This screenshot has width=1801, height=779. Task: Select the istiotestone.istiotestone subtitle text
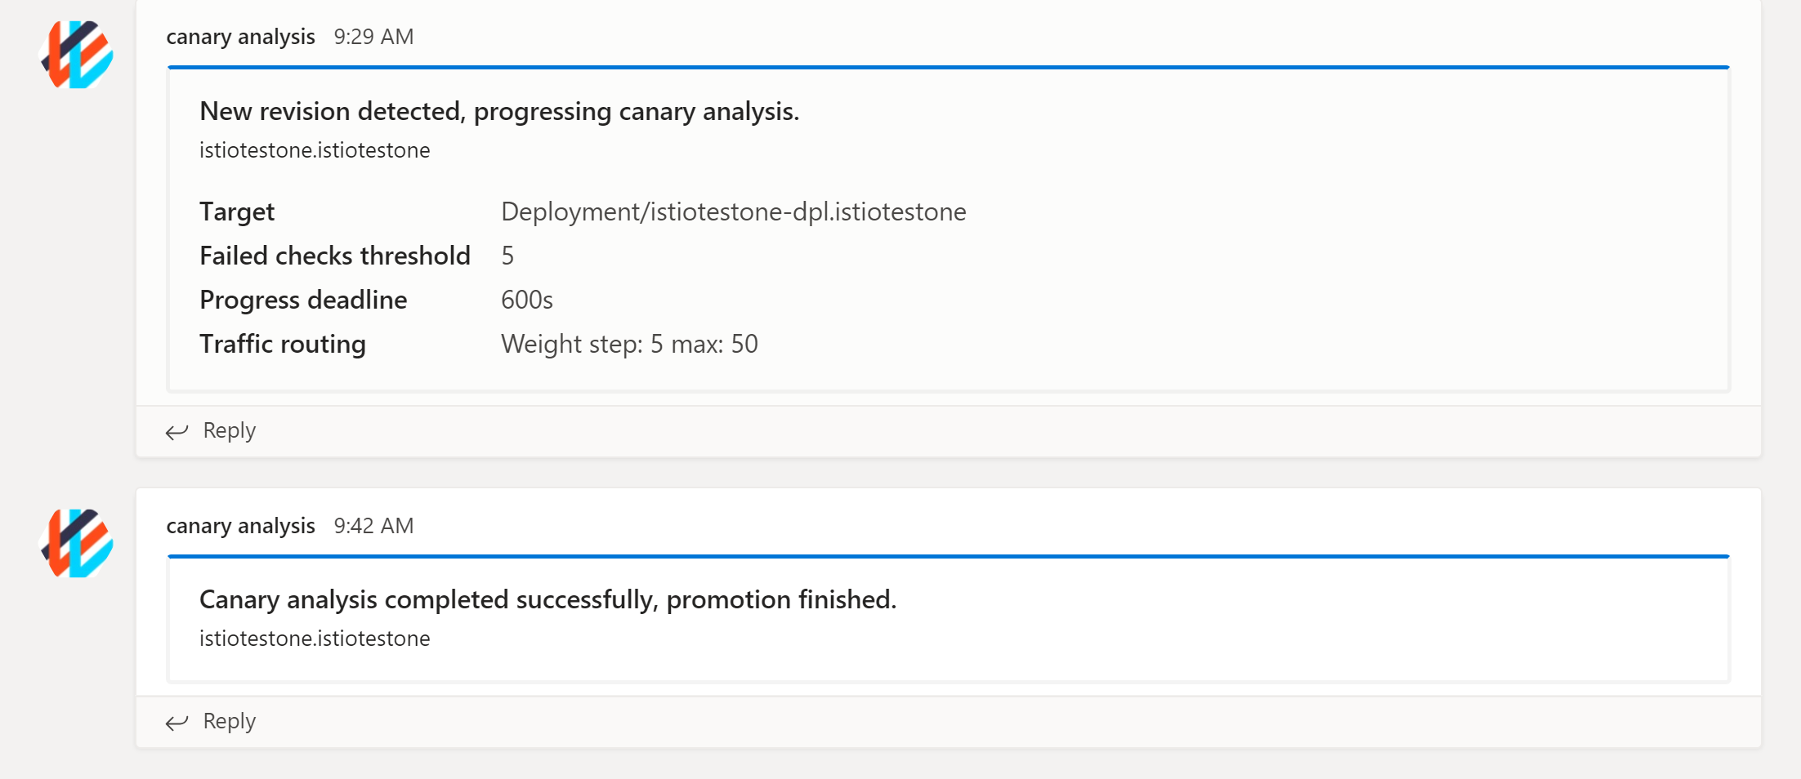tap(315, 149)
